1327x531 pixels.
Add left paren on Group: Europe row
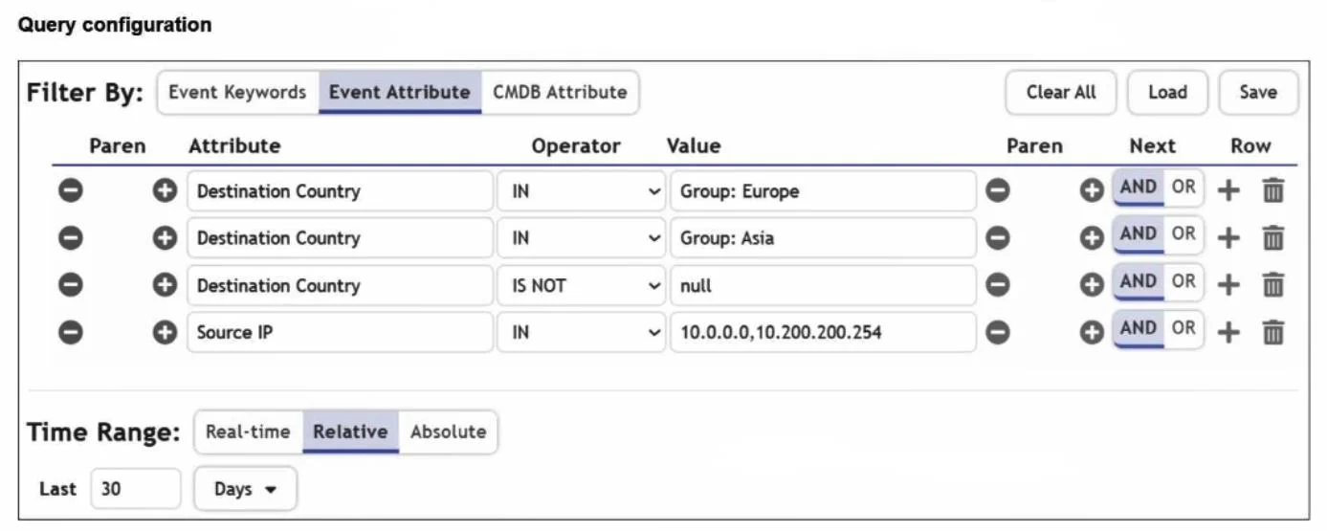[x=166, y=191]
